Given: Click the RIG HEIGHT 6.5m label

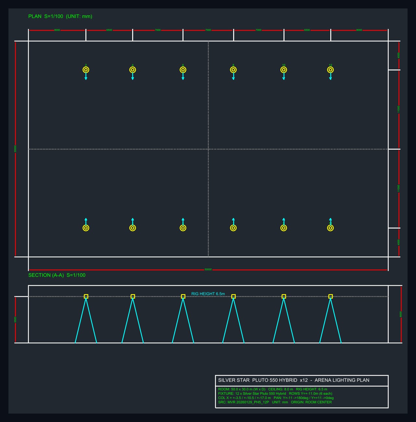Looking at the screenshot, I should [208, 294].
